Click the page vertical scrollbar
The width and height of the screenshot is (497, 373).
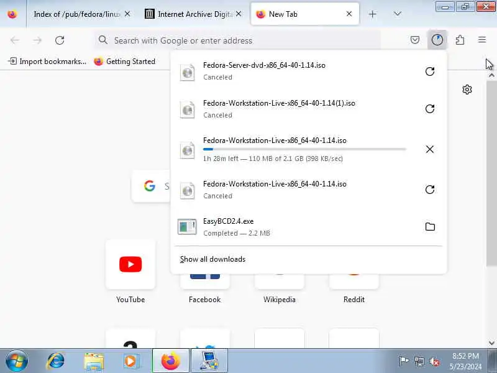(491, 173)
